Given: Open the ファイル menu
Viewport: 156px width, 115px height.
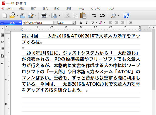Looking at the screenshot, I should tap(9, 9).
